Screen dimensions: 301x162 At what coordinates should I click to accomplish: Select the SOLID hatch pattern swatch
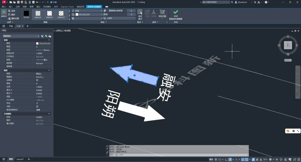26,14
